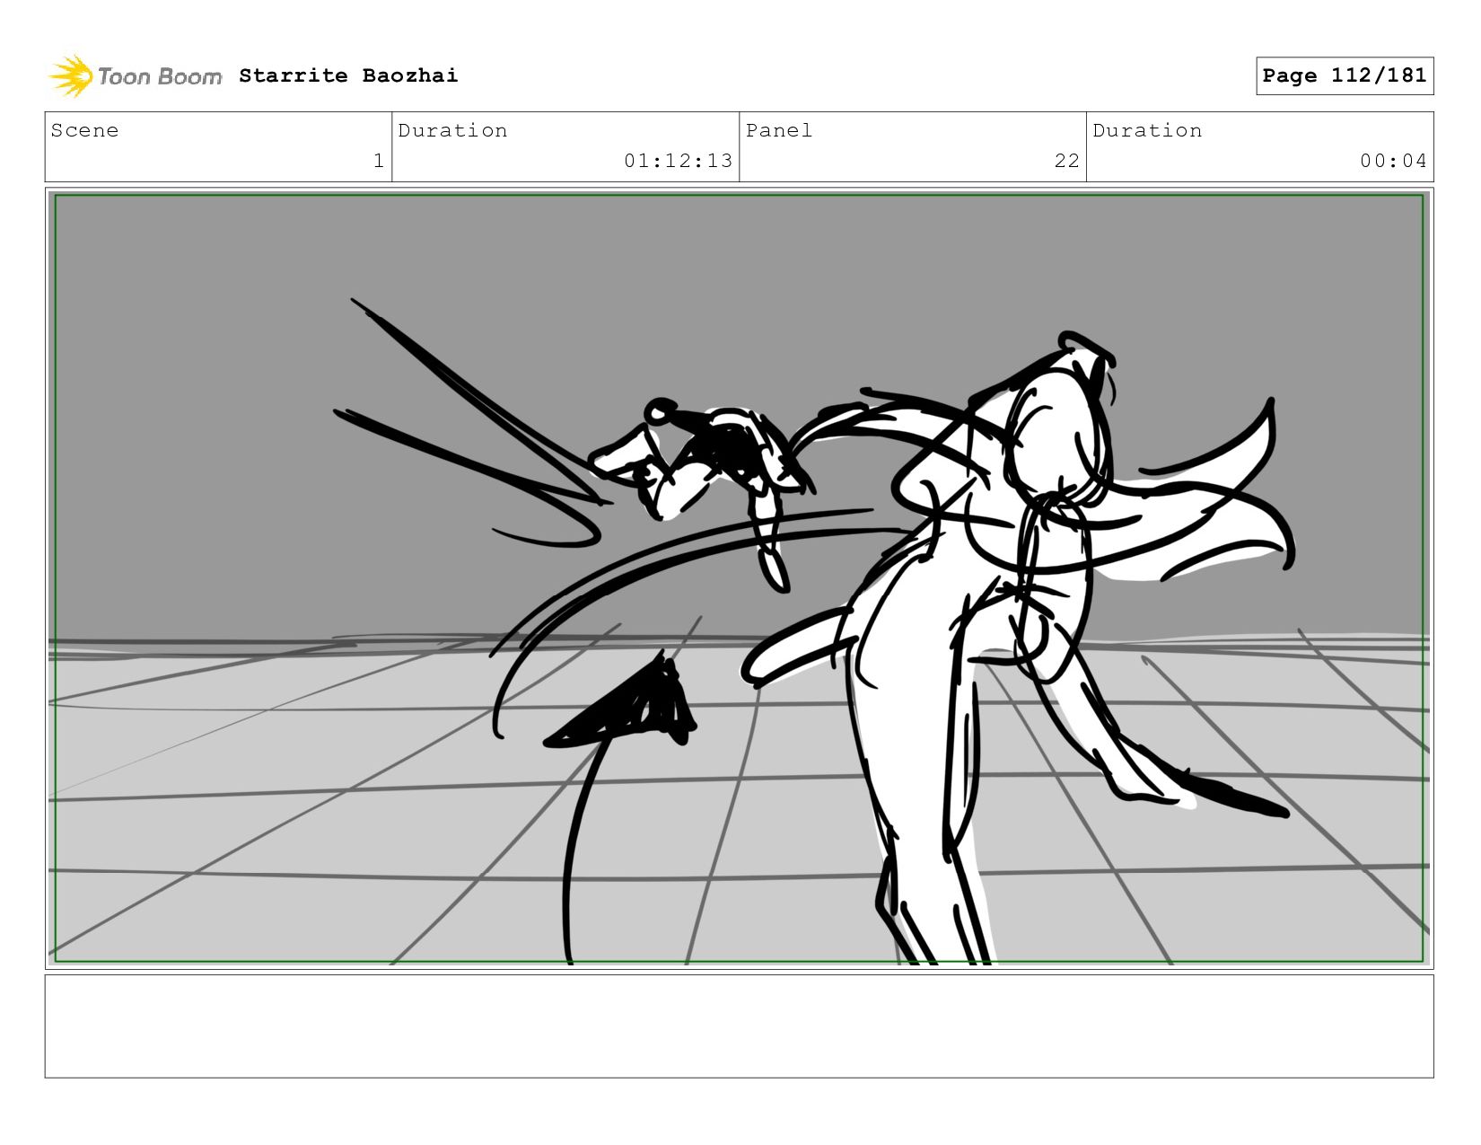Select the title text Starrite Baozhai
Image resolution: width=1481 pixels, height=1145 pixels.
(348, 75)
